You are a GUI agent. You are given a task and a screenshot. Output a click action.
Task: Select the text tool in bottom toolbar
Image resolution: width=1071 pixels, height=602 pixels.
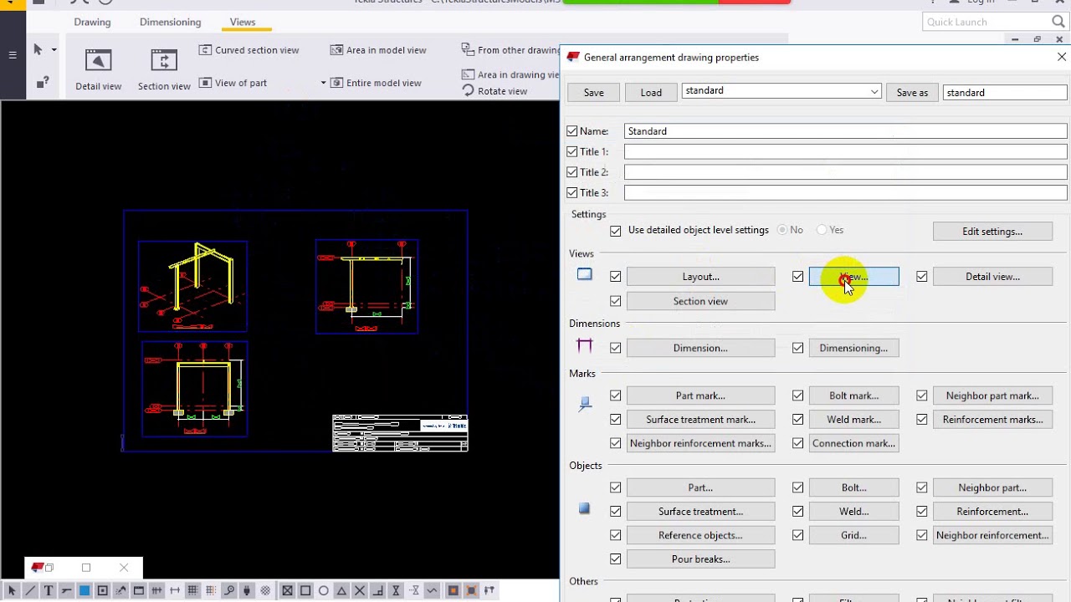point(49,590)
